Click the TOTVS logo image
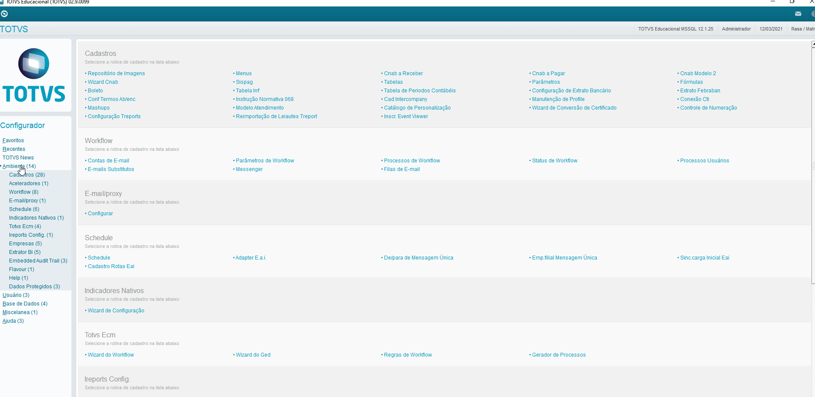The height and width of the screenshot is (397, 815). [x=34, y=75]
